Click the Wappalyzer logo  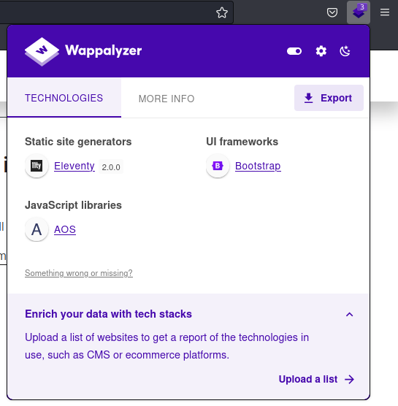pos(83,51)
